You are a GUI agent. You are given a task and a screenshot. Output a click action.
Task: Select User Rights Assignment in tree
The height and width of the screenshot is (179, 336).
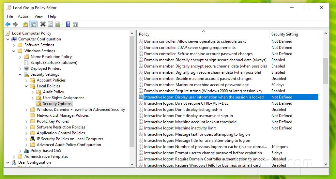point(63,98)
